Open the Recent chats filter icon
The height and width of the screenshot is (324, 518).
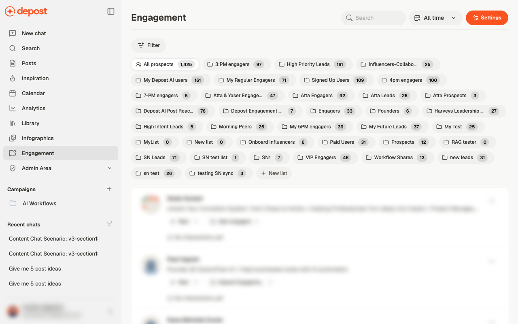[109, 224]
